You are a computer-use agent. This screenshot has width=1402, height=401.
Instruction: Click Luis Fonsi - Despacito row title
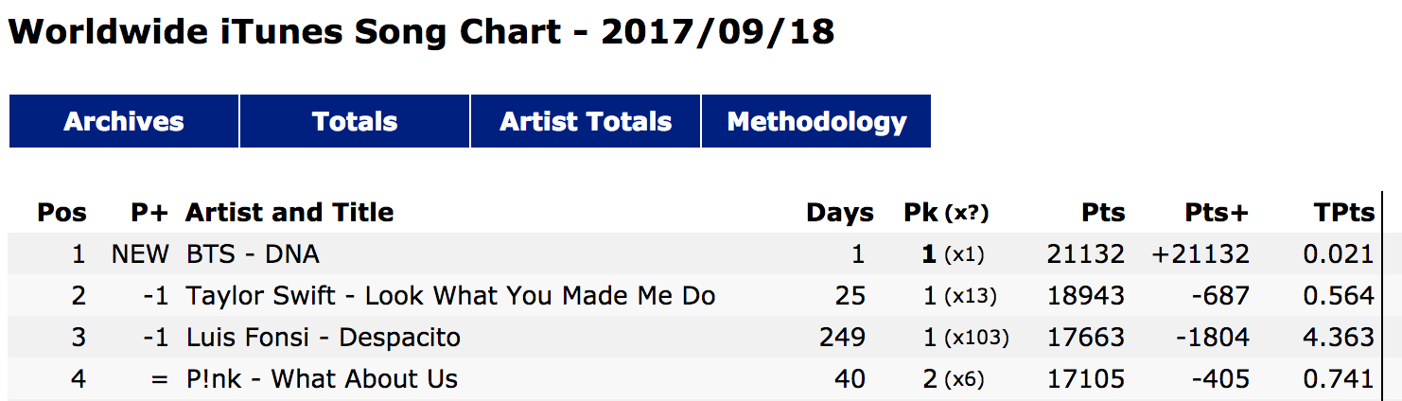pyautogui.click(x=324, y=338)
